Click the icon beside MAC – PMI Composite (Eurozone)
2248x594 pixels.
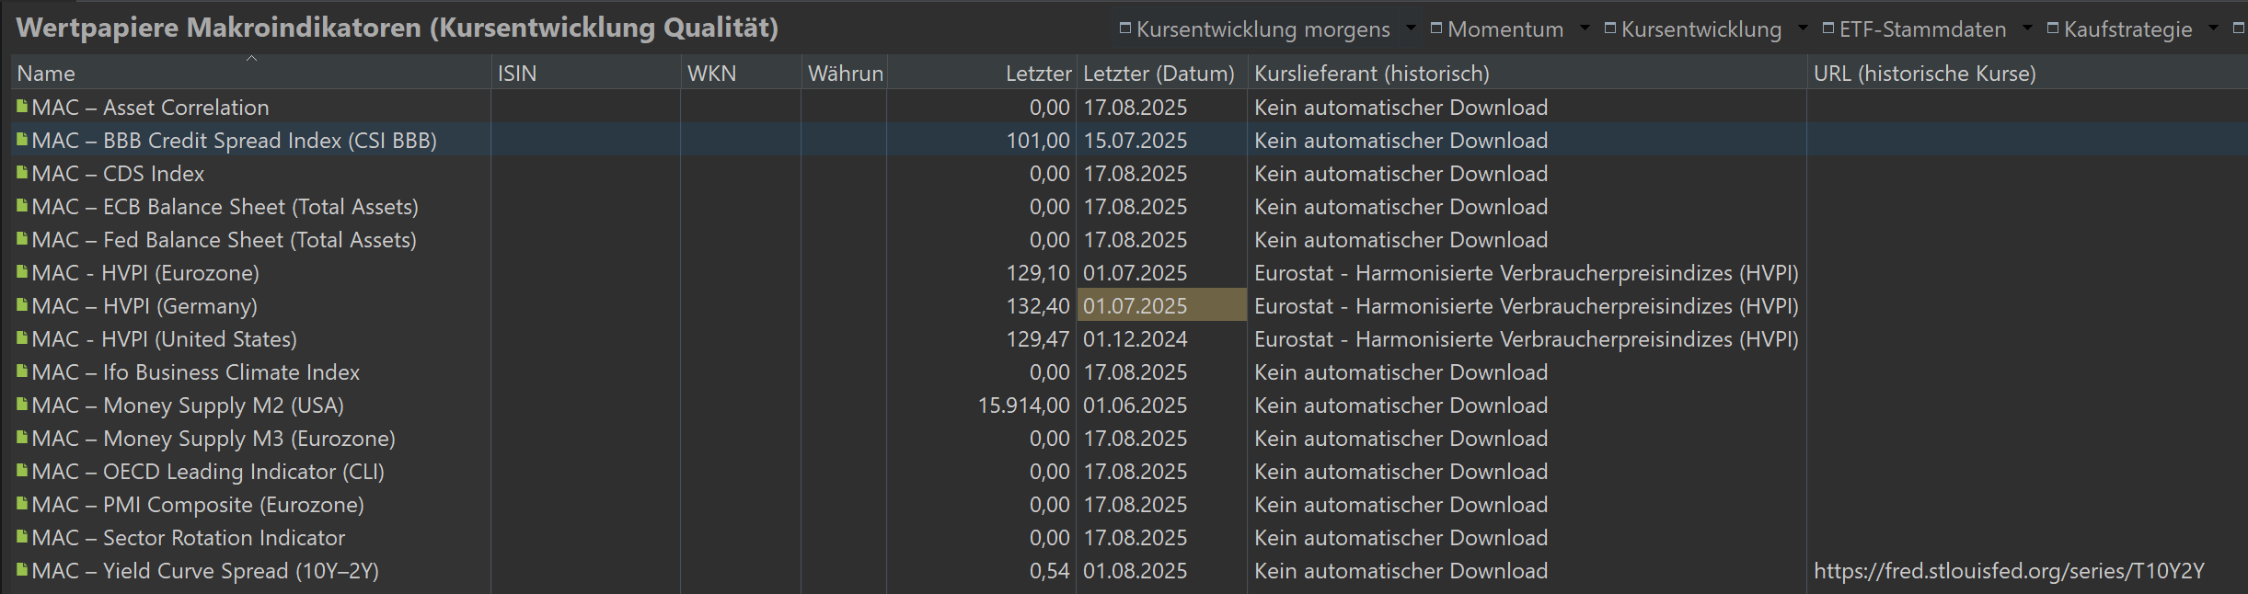[x=22, y=504]
